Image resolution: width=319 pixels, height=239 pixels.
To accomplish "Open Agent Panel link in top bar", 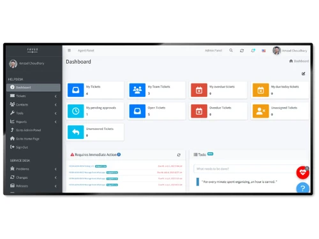I will pyautogui.click(x=85, y=50).
